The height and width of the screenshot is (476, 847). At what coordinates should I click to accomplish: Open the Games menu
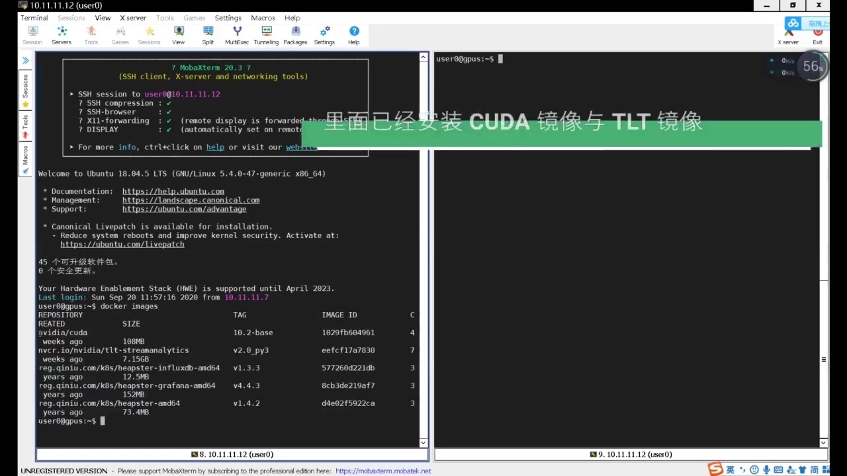194,18
